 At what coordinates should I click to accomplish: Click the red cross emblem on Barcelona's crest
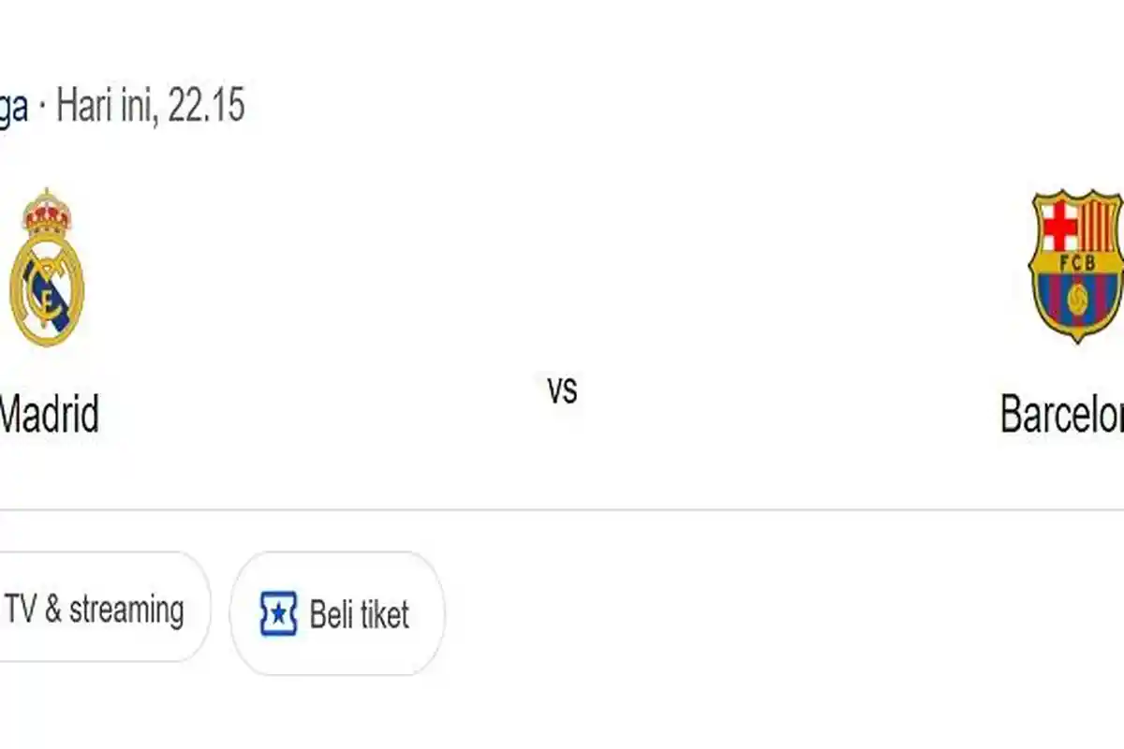pos(1059,228)
